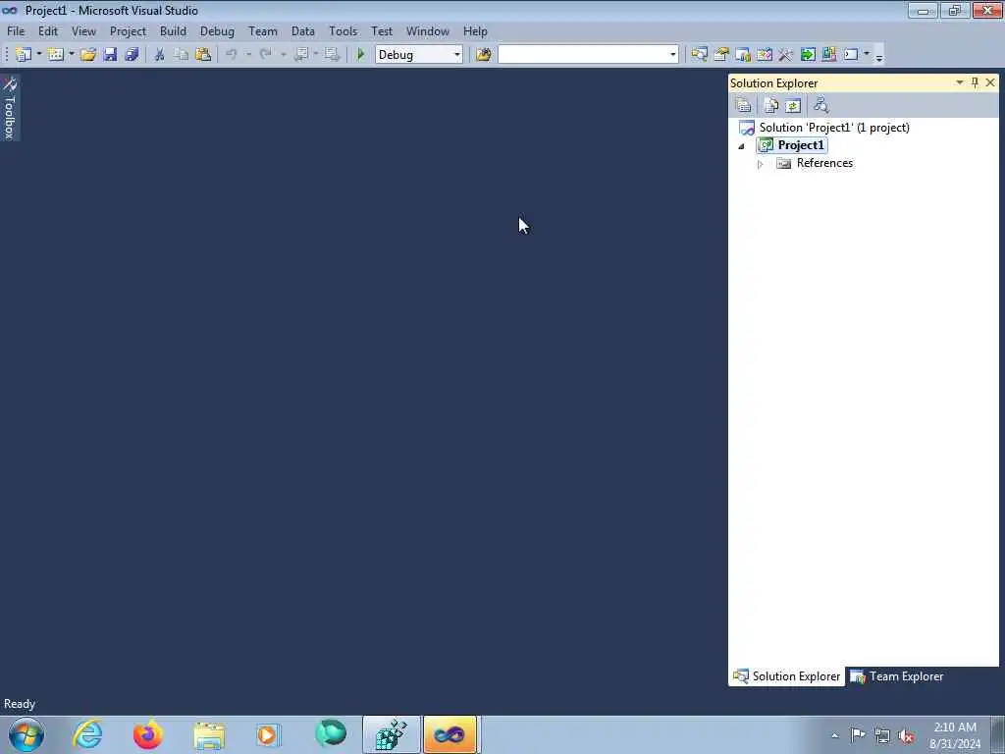Open the Edit menu
The width and height of the screenshot is (1005, 754).
tap(47, 31)
